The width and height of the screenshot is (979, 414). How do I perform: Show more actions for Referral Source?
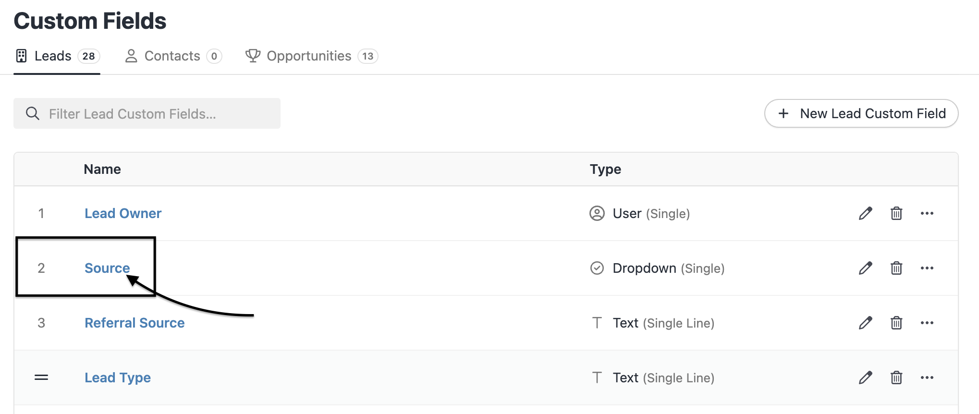tap(927, 323)
